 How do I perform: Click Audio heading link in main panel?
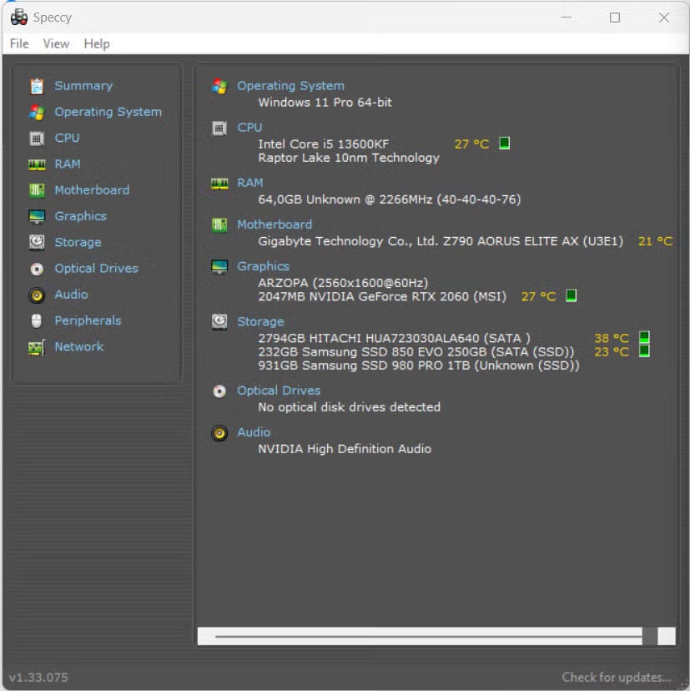tap(254, 432)
